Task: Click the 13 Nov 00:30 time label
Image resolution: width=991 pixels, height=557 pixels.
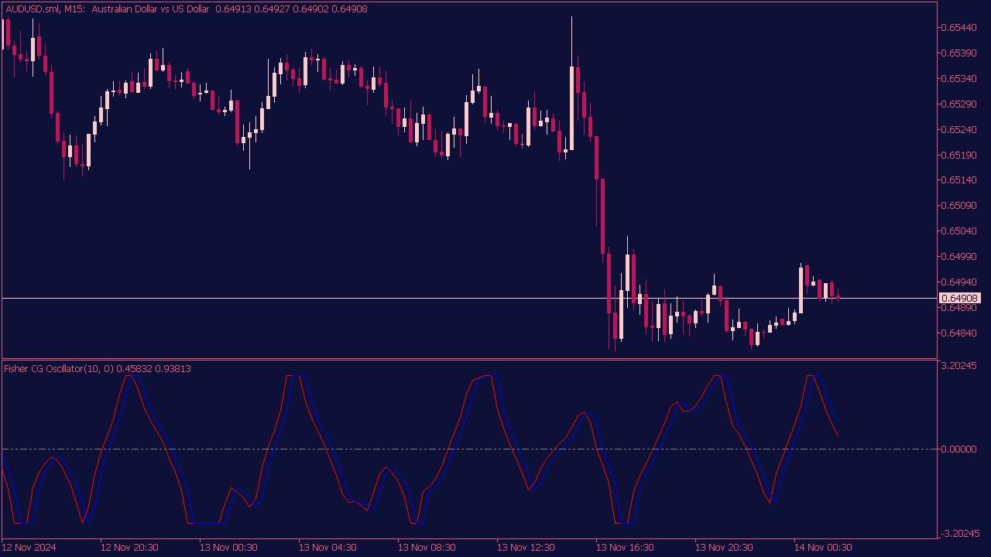Action: [228, 547]
